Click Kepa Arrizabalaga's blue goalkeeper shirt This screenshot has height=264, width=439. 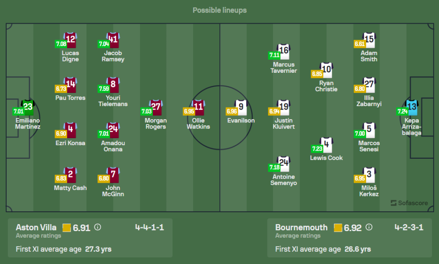tap(412, 107)
